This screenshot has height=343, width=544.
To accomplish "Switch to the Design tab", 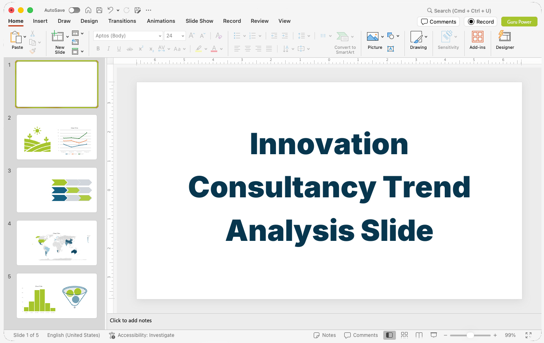I will click(89, 21).
